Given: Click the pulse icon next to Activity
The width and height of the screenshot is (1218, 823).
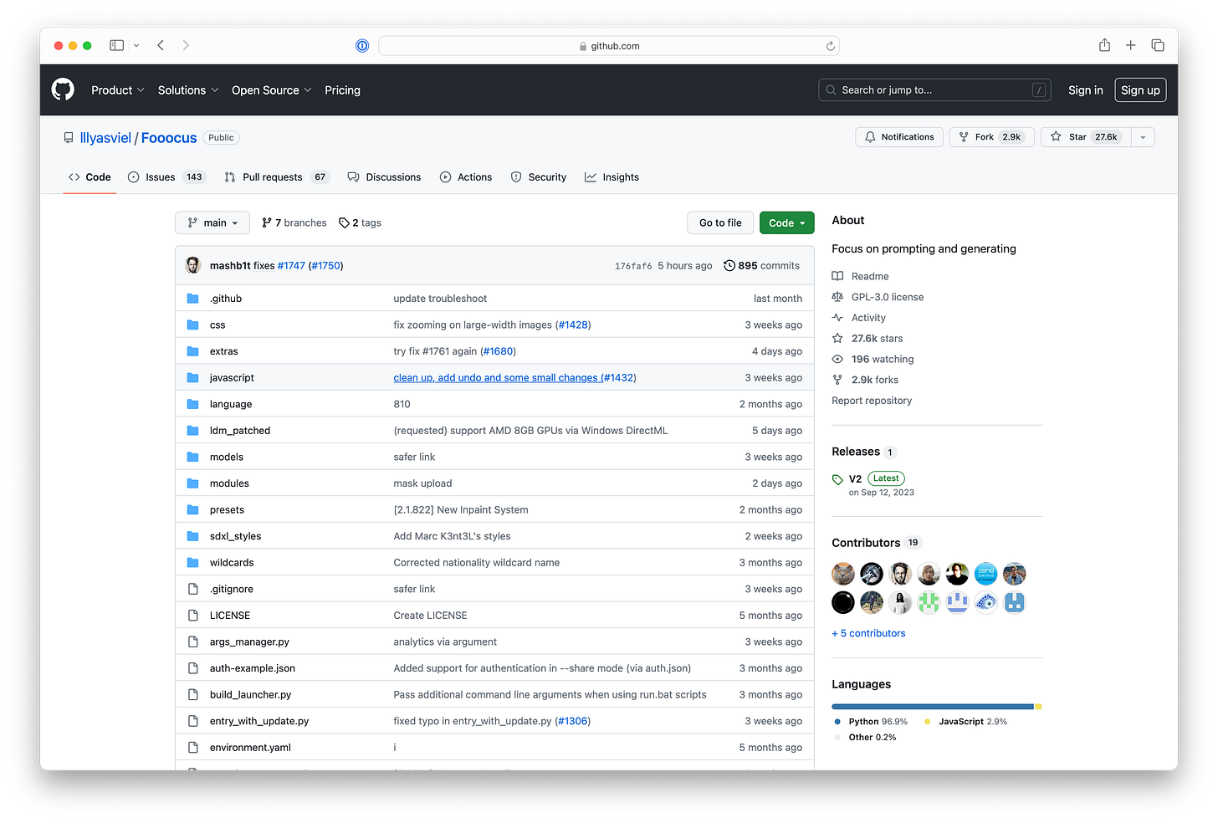Looking at the screenshot, I should pyautogui.click(x=837, y=318).
